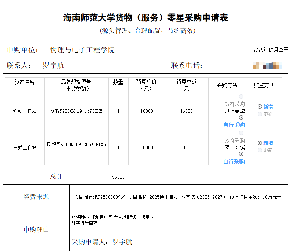Click the 联想刃9000K U9-285K model cell
Viewport: 289px width, 251px height.
click(x=76, y=147)
